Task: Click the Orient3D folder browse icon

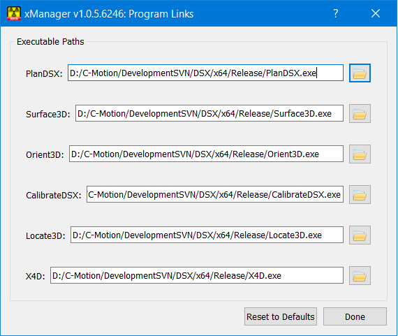Action: click(360, 154)
